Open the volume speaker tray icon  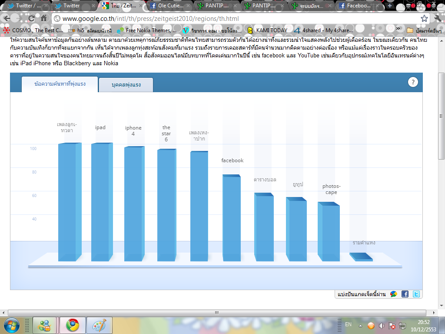point(382,326)
